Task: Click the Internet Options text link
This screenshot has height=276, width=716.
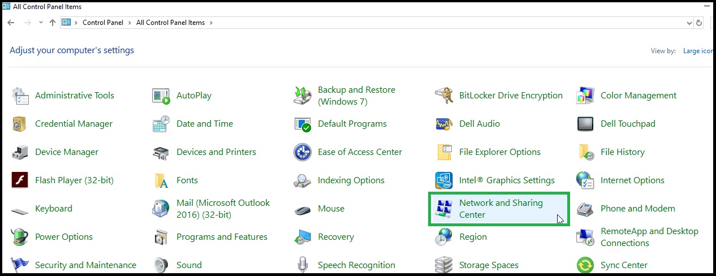Action: (632, 180)
